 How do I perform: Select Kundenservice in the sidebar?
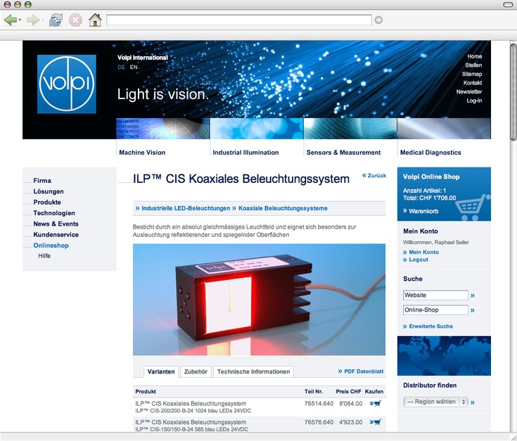(56, 235)
